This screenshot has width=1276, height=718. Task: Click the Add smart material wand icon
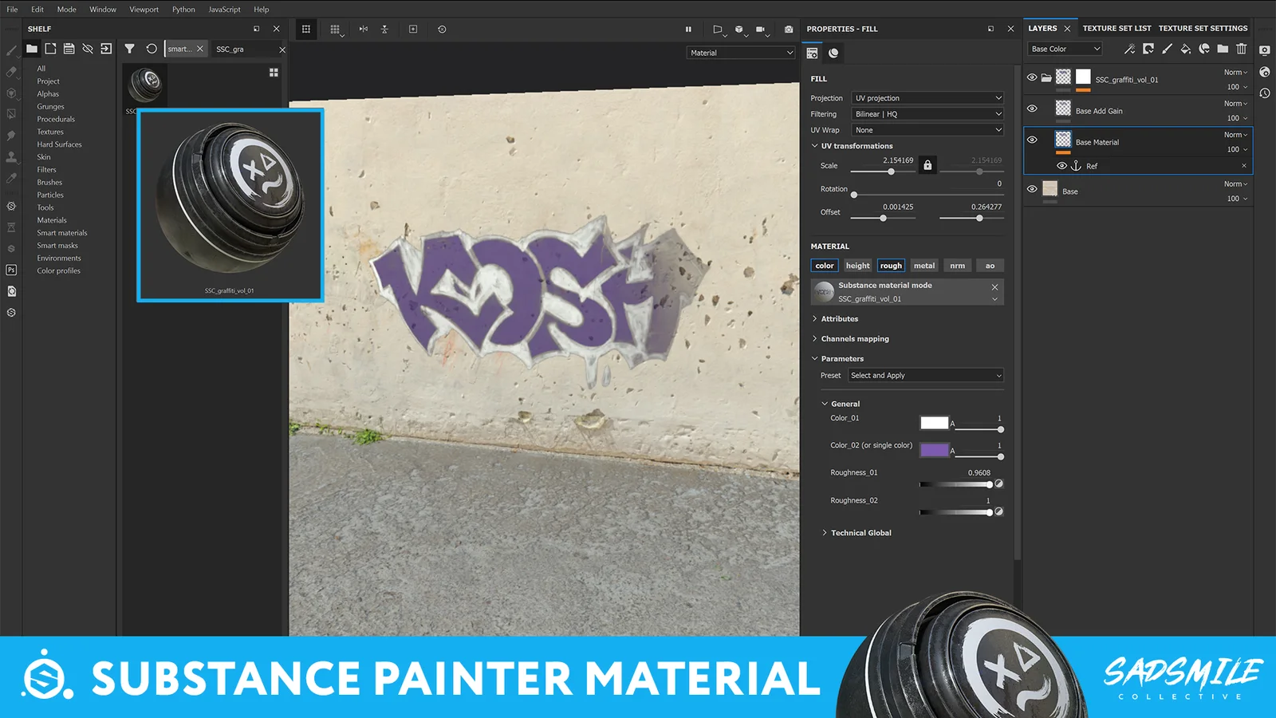(x=1128, y=49)
